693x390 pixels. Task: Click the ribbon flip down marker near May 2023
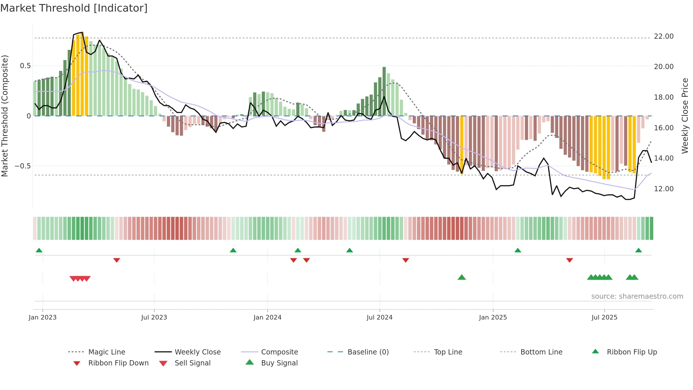[117, 260]
